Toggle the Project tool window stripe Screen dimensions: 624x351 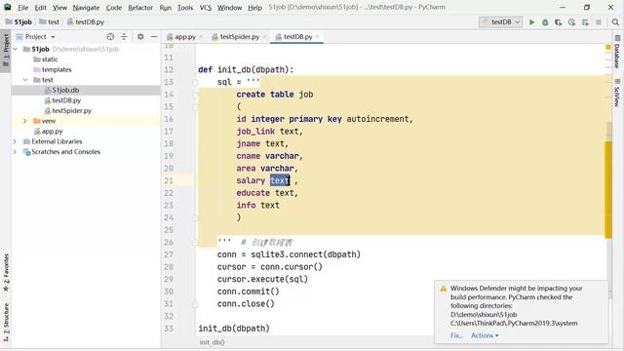pos(6,51)
